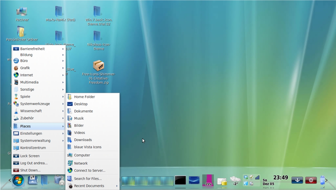This screenshot has width=336, height=190.
Task: Choose Shut Down...
Action: [39, 170]
